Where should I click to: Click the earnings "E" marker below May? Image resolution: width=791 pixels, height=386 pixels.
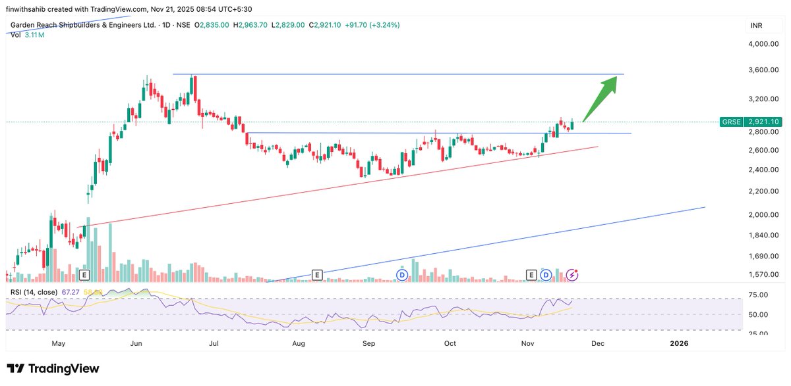[x=84, y=276]
